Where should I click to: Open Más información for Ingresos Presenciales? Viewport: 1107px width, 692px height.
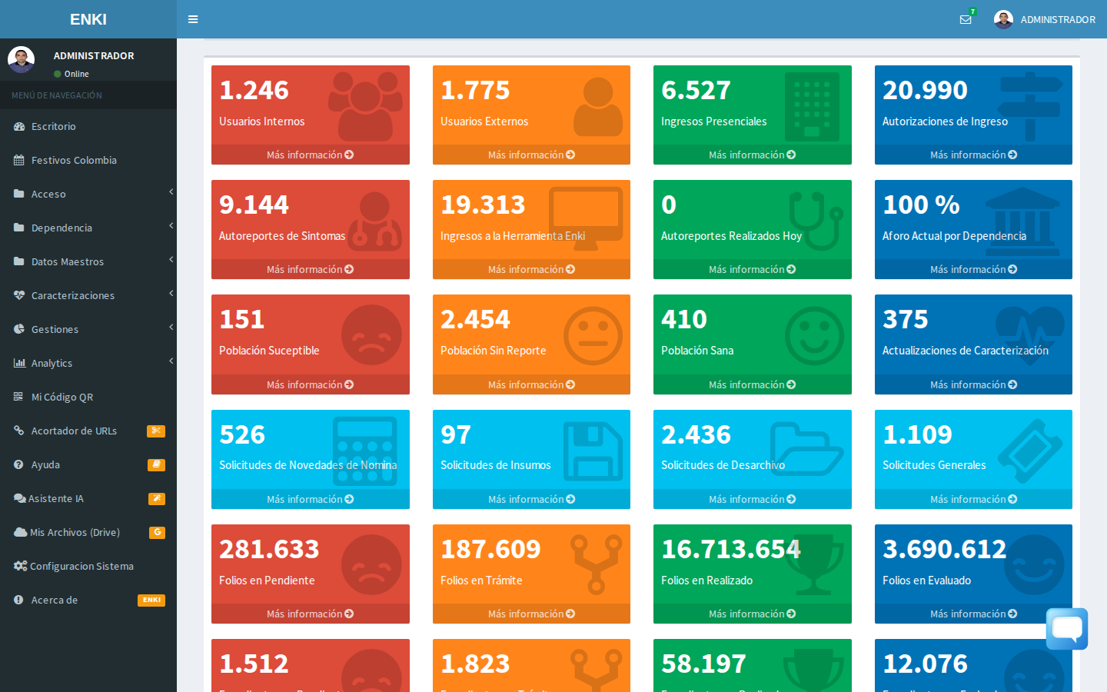[753, 155]
